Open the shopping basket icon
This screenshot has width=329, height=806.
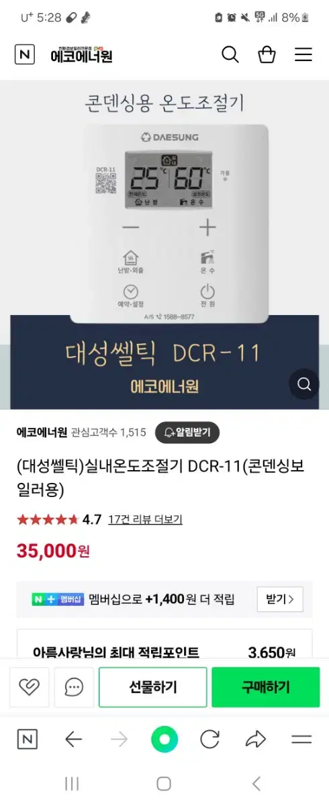tap(267, 55)
